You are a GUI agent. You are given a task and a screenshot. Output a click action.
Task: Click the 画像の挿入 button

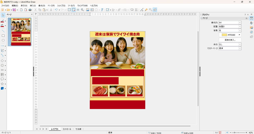tap(230, 40)
